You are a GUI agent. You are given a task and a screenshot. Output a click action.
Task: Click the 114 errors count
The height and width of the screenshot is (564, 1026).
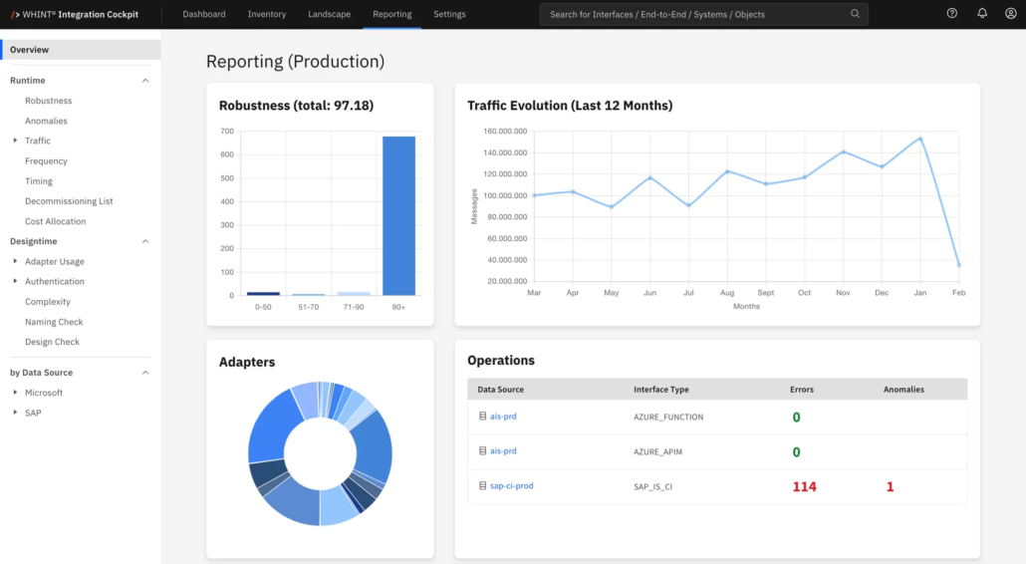pos(804,487)
